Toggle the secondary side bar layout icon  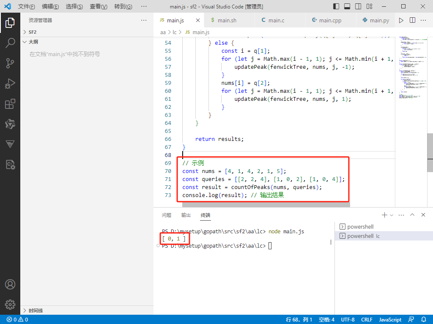[x=358, y=6]
